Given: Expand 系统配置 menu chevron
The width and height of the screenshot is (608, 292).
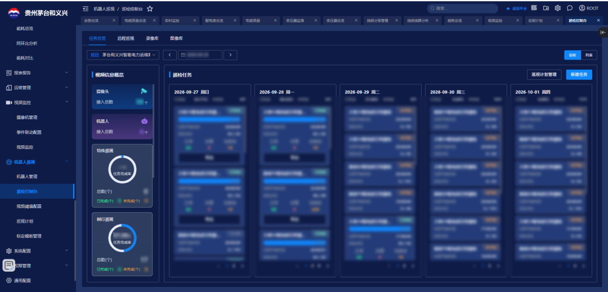Looking at the screenshot, I should (x=66, y=251).
